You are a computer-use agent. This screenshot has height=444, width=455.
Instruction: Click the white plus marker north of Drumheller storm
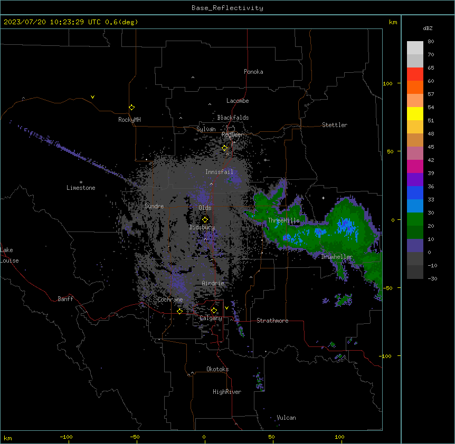(323, 198)
